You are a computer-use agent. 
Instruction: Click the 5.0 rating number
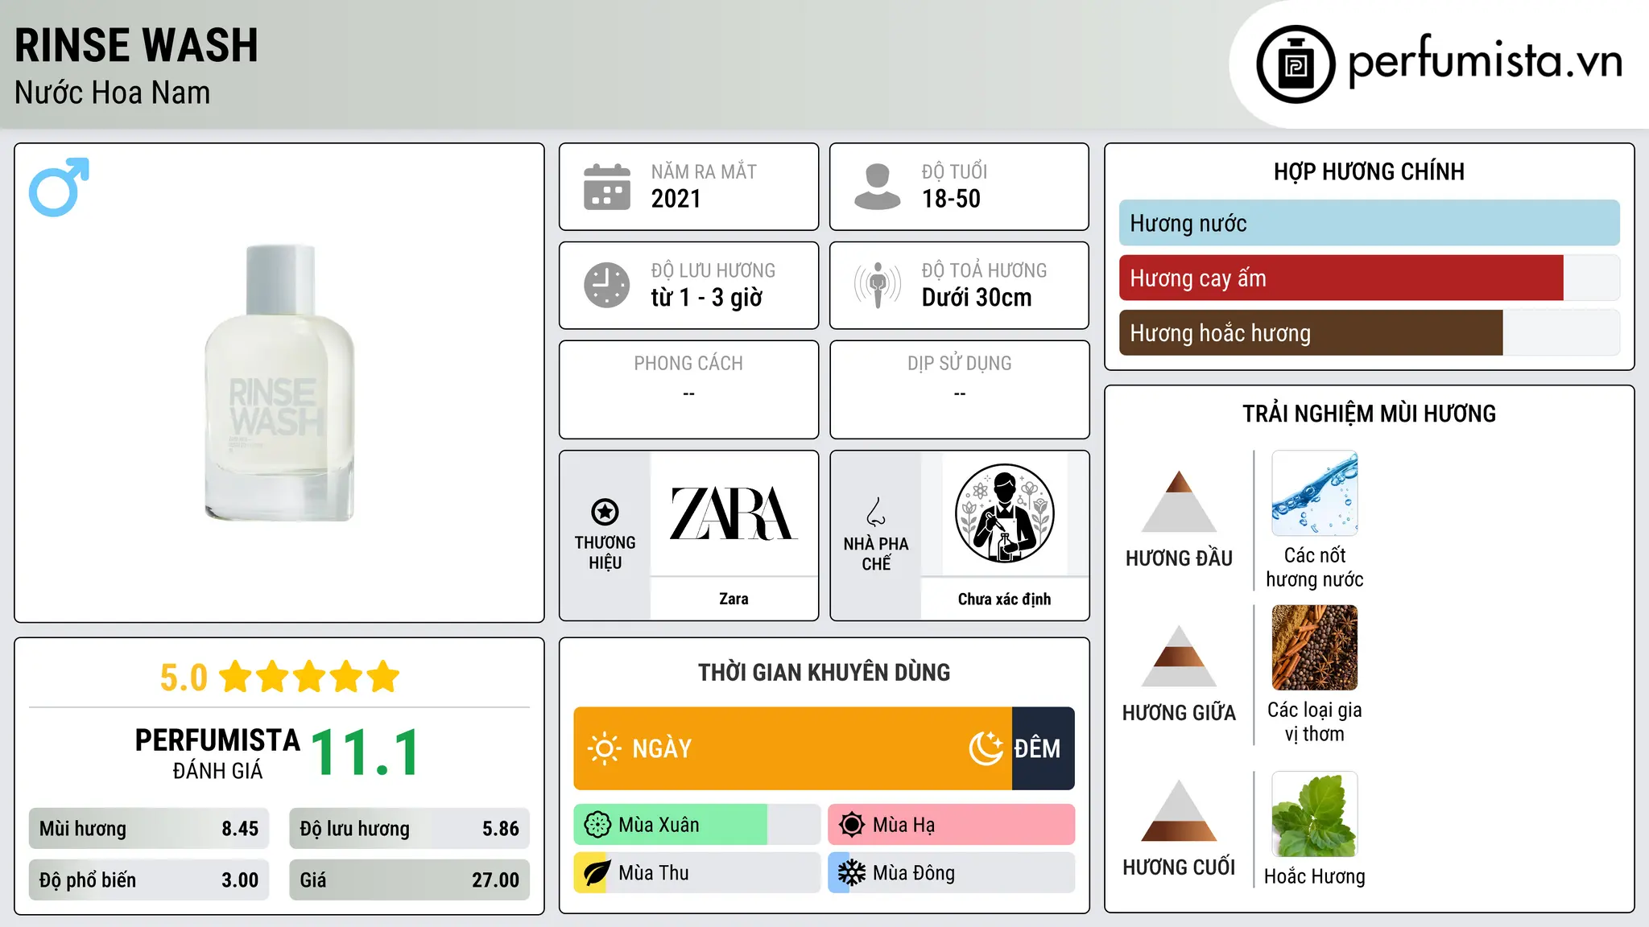(x=184, y=678)
